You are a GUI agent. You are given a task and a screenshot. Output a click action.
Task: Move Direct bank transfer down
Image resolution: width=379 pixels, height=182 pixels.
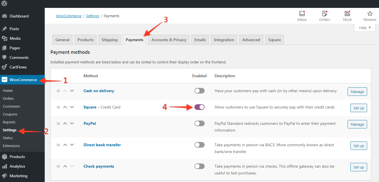tap(72, 145)
